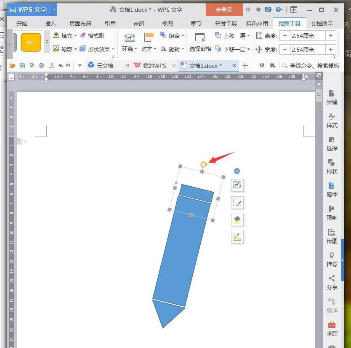Collapse the floating toolbar with blue minus
The image size is (351, 348).
pos(237,171)
